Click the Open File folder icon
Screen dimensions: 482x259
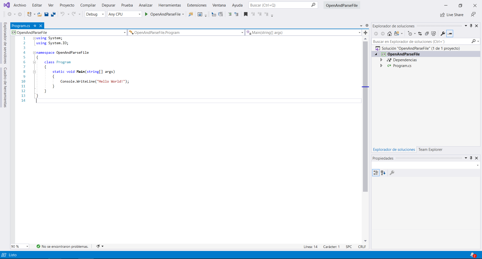(x=39, y=14)
